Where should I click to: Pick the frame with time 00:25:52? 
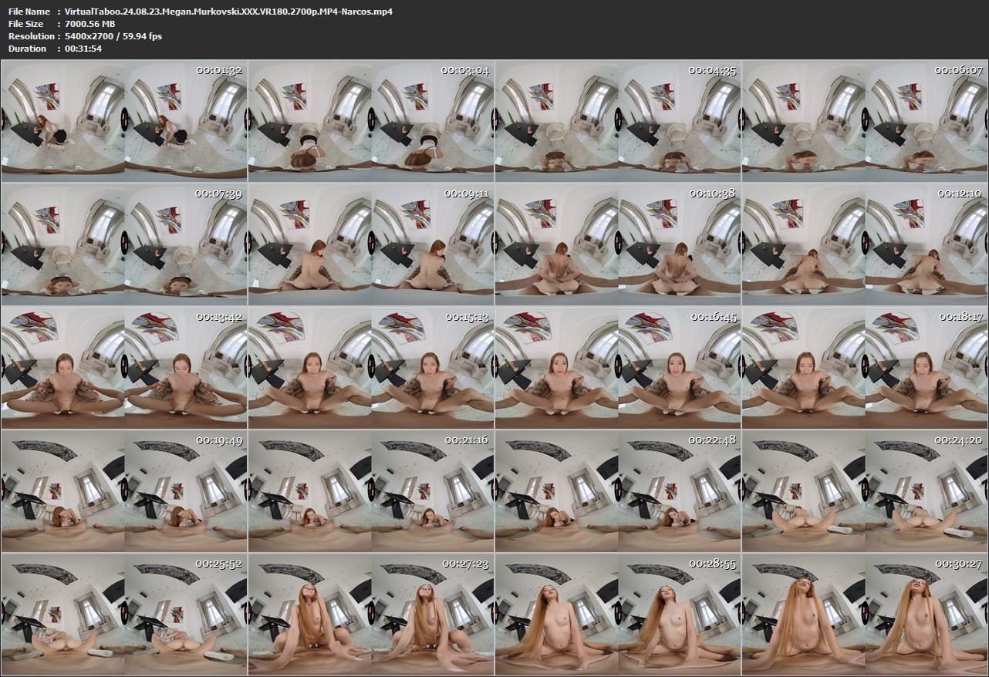124,614
